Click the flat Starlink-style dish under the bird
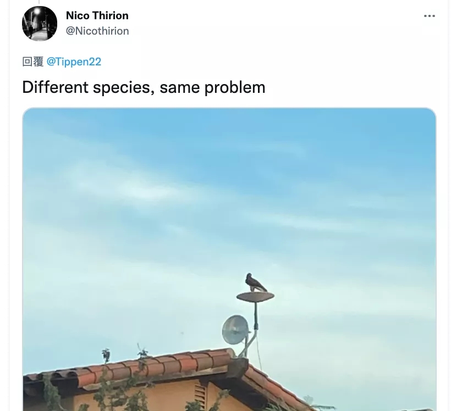This screenshot has height=411, width=451. [255, 297]
